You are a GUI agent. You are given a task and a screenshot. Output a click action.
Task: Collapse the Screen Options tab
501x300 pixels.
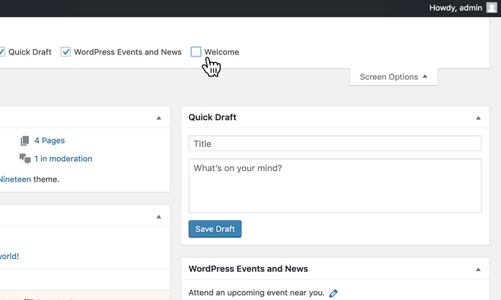click(394, 77)
